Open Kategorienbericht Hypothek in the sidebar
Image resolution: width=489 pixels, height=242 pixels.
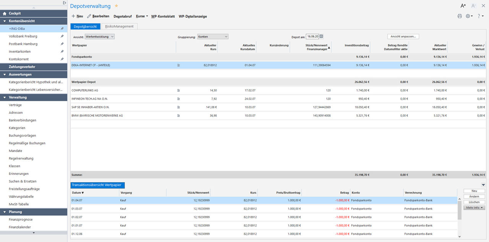point(36,82)
